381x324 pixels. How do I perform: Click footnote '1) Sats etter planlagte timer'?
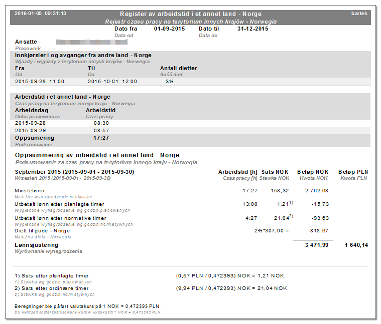(52, 276)
